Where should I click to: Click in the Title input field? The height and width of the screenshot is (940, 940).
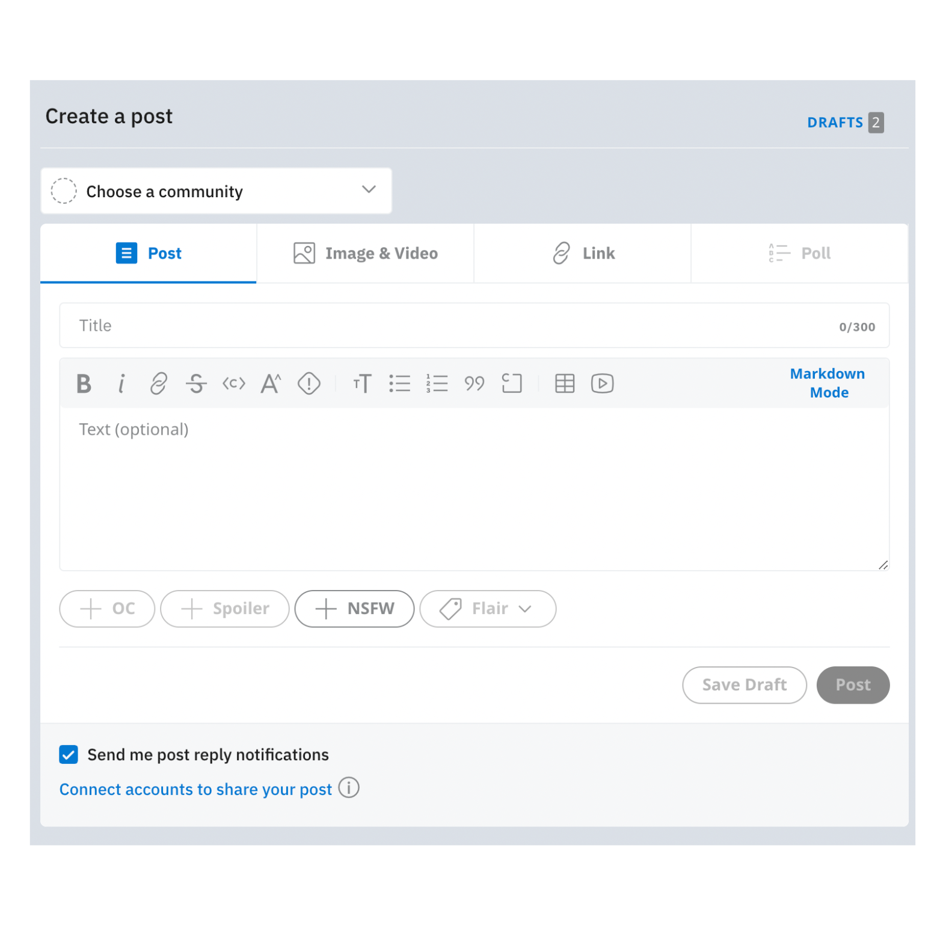474,325
